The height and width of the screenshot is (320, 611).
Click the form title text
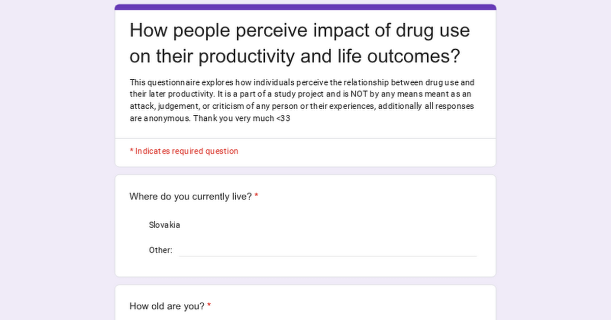pyautogui.click(x=299, y=43)
